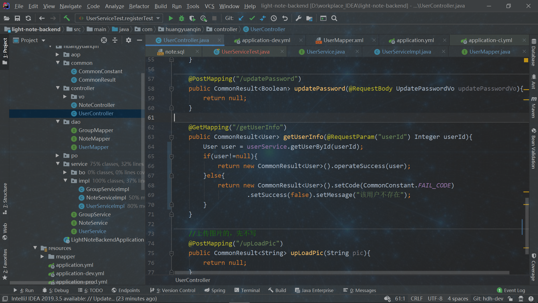Screen dimensions: 538x303
Task: Open the Bean Validation tool window
Action: [534, 148]
